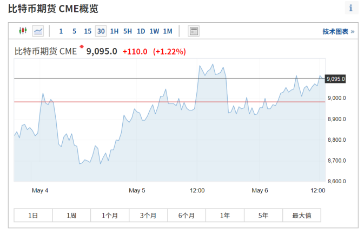Viewport: 364px width, 229px height.
Task: Select the 15-minute interval
Action: 88,31
